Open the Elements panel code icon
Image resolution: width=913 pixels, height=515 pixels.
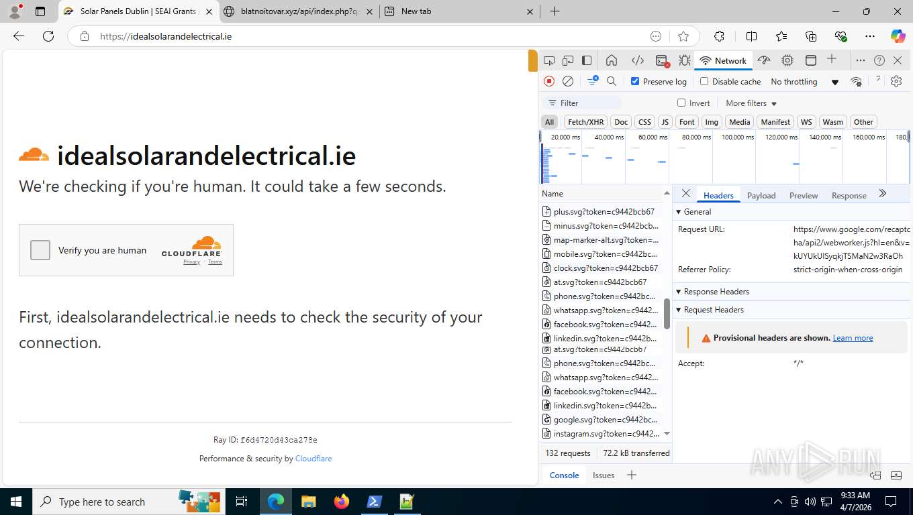638,60
